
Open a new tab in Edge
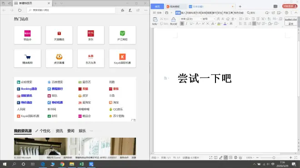click(x=55, y=3)
